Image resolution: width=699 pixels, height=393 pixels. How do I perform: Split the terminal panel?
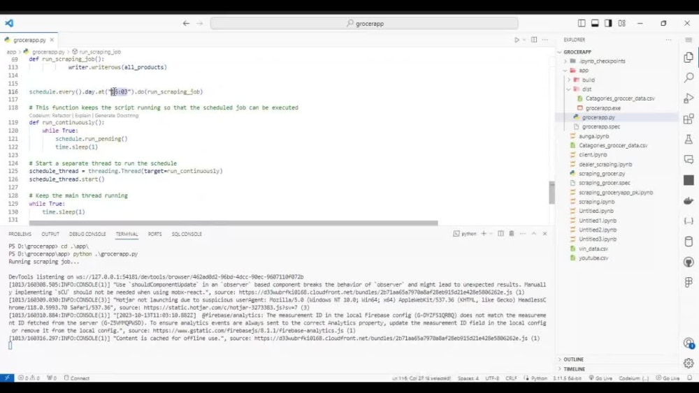pos(500,234)
